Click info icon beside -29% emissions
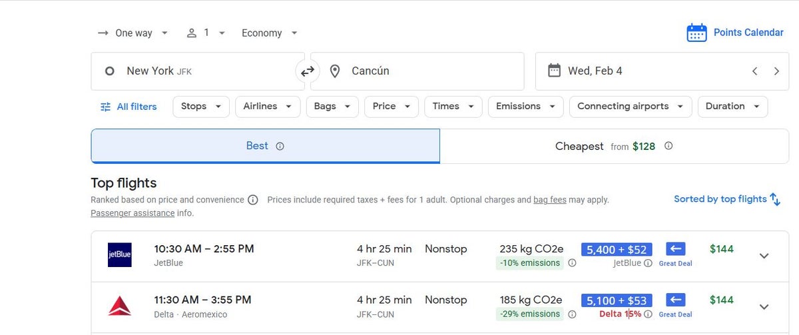Image resolution: width=799 pixels, height=335 pixels. [x=572, y=314]
